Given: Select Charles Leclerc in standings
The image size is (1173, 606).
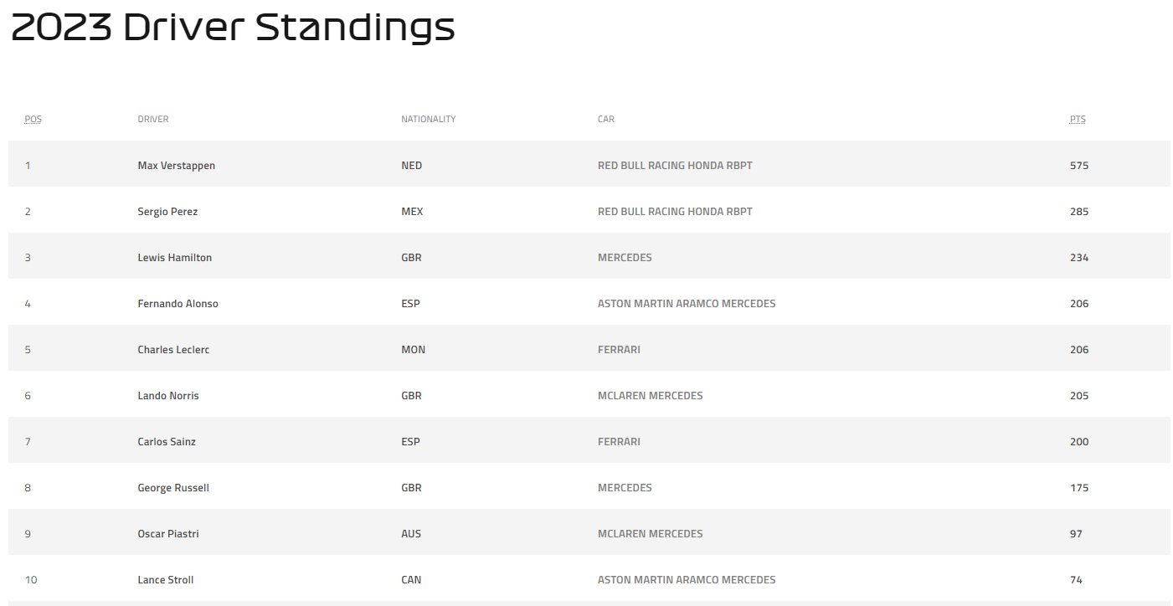Looking at the screenshot, I should point(173,350).
